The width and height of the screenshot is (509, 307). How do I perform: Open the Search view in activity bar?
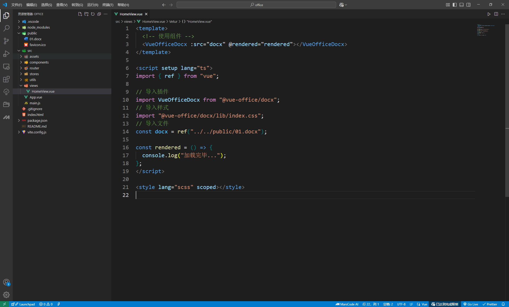point(6,28)
